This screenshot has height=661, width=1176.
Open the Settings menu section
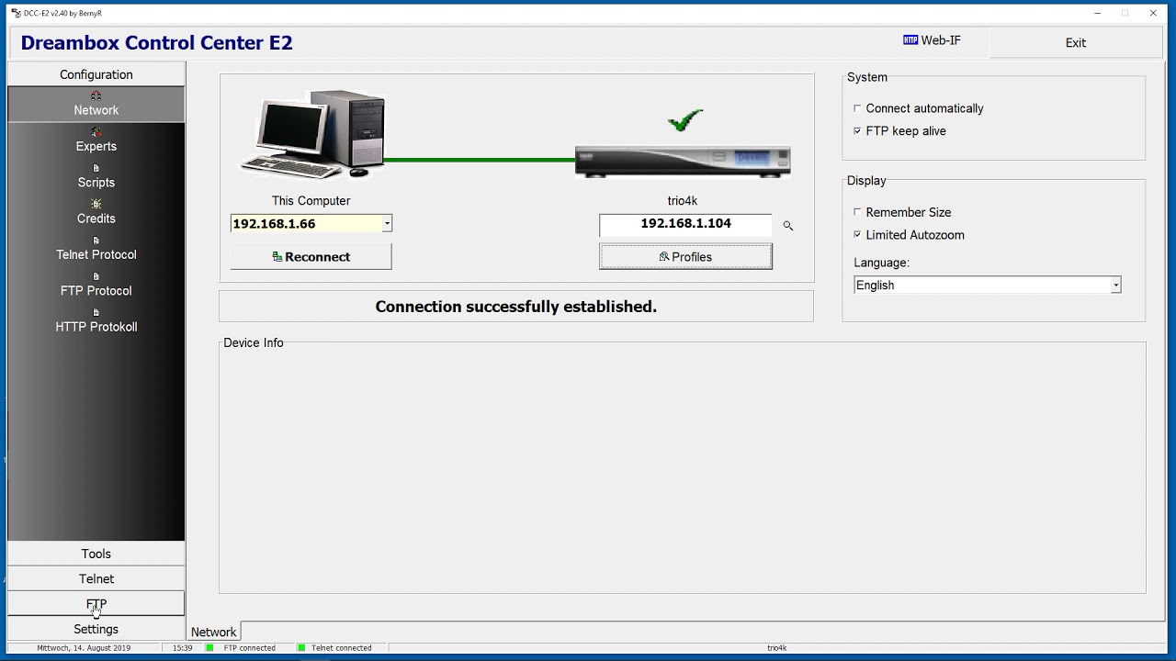[x=96, y=629]
